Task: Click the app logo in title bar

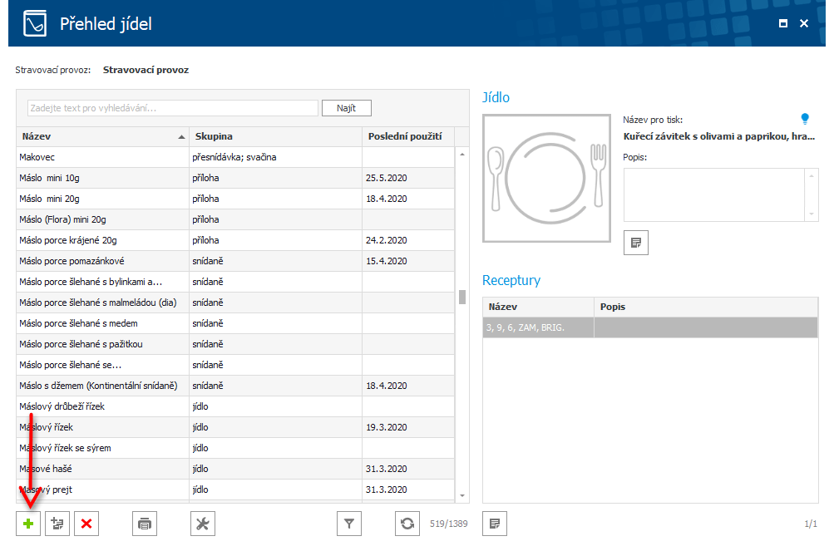Action: (x=35, y=23)
